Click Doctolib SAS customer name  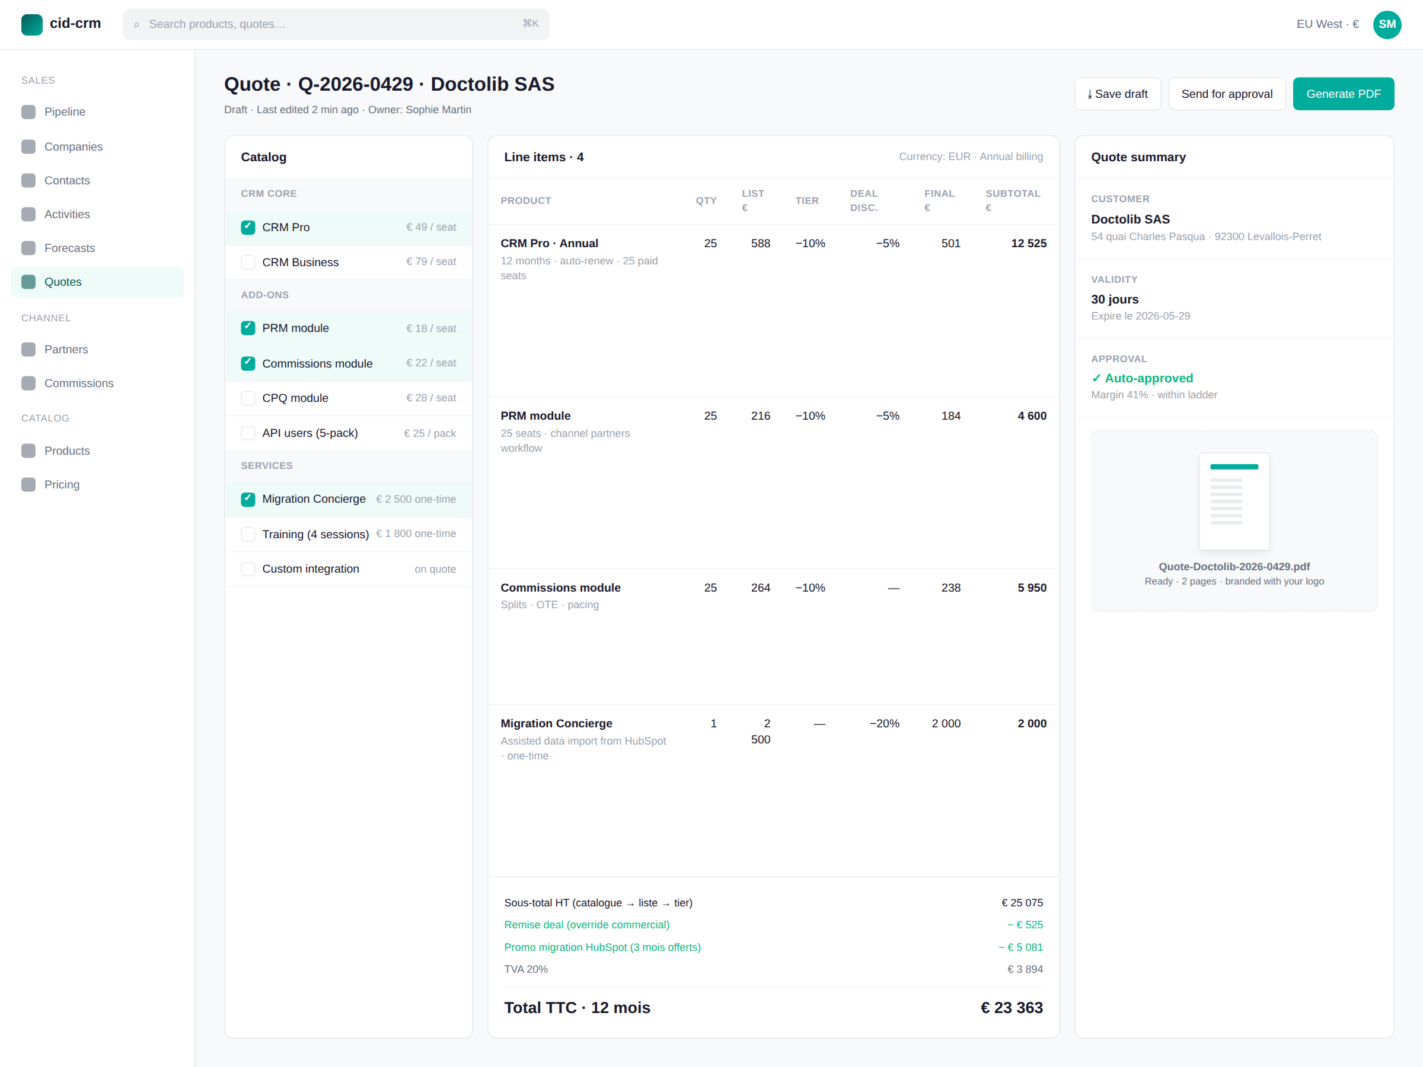[1130, 219]
